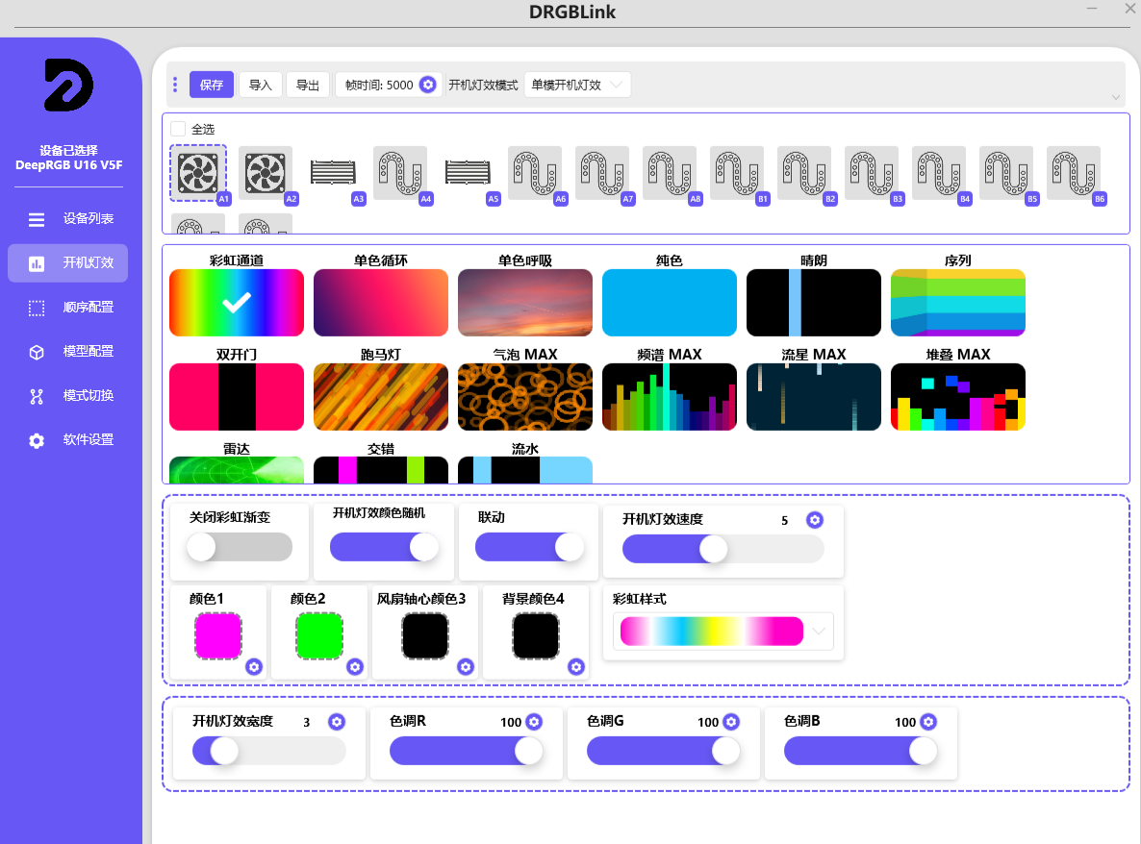Pick the green 颜色2 color swatch
The image size is (1141, 844).
(319, 635)
